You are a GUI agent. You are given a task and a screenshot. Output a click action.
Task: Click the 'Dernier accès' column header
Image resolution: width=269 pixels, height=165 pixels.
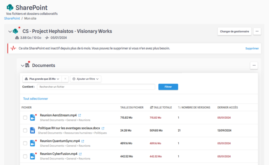227,107
